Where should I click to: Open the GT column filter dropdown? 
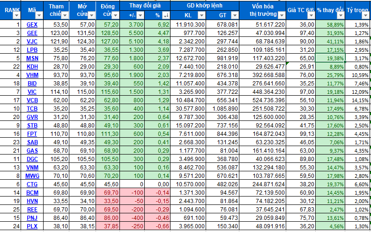coord(235,15)
